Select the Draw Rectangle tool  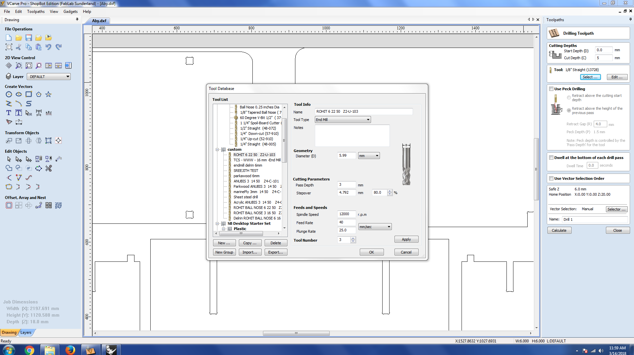pyautogui.click(x=29, y=95)
